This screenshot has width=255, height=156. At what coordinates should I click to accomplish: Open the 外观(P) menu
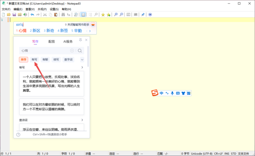42,9
